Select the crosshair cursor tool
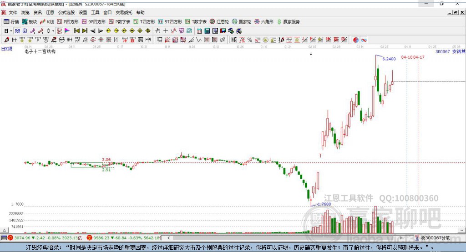 (166, 31)
